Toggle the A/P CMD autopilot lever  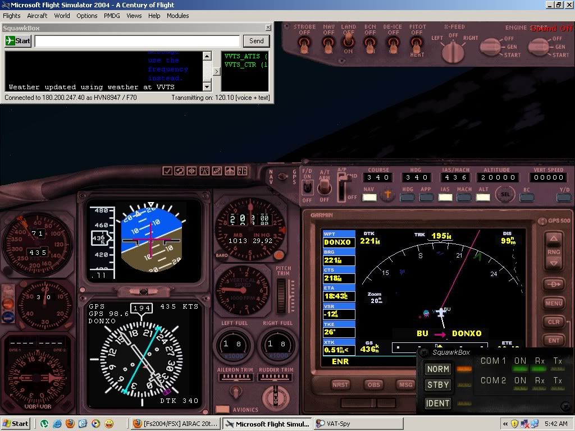pos(342,187)
